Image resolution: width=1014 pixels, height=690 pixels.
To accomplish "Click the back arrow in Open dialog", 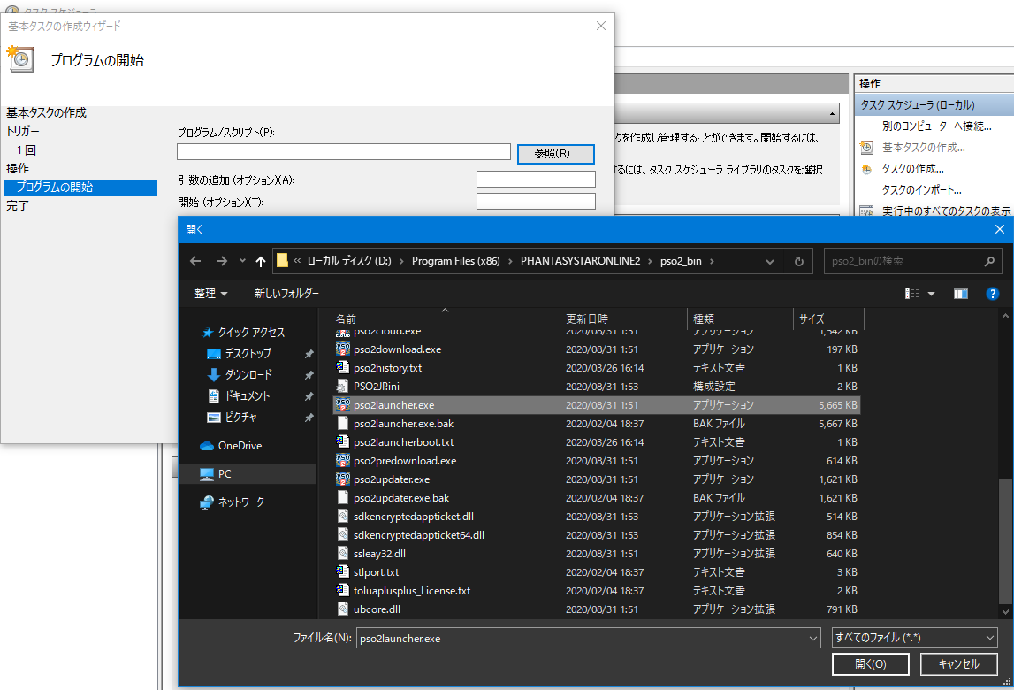I will pyautogui.click(x=195, y=261).
